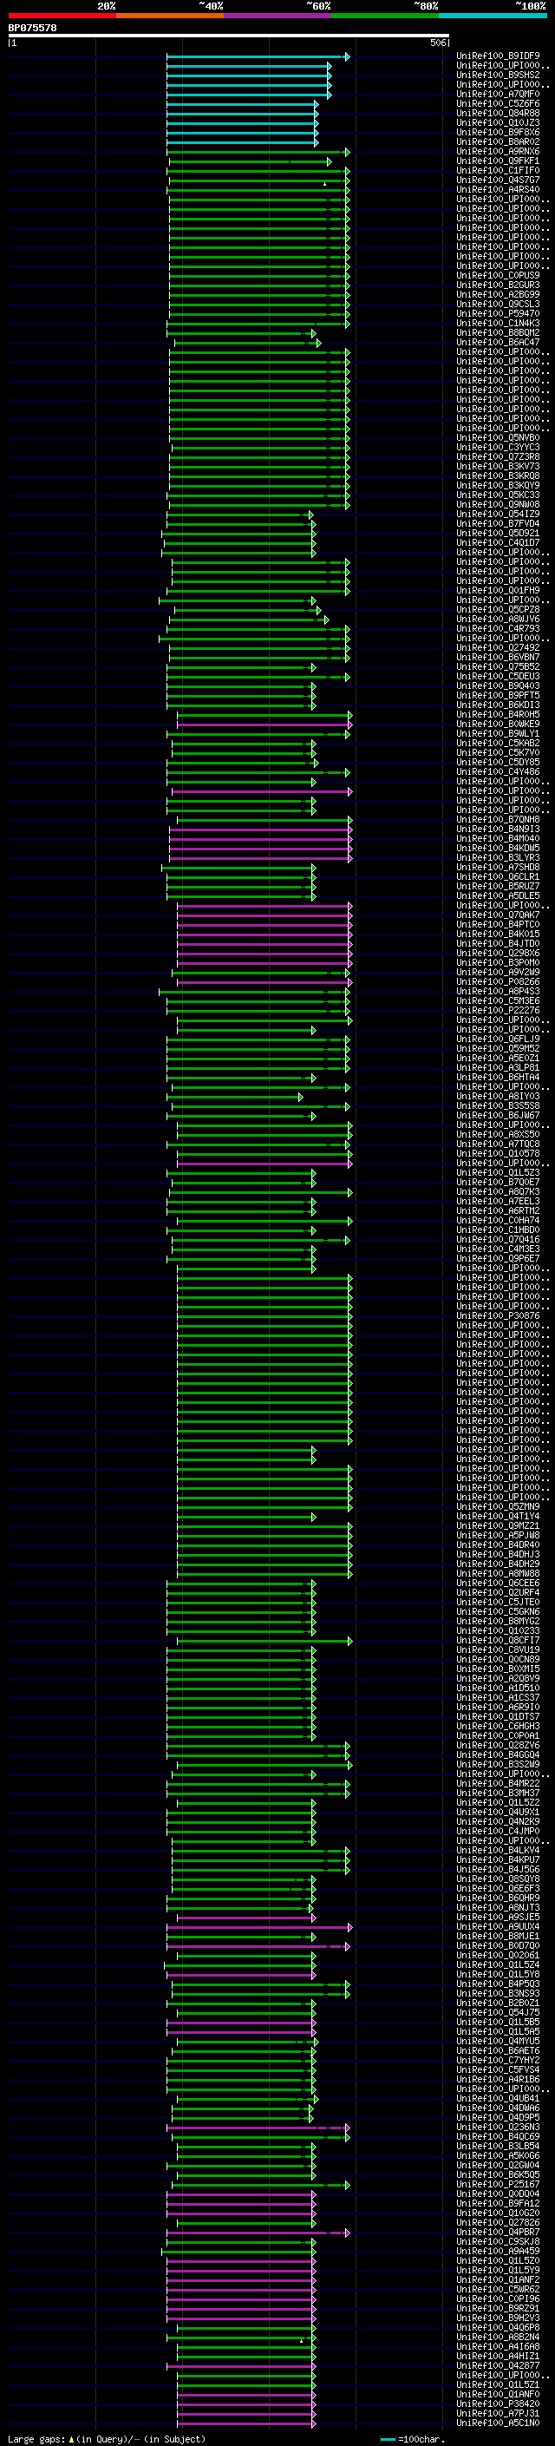Screen dimensions: 555x2446
Task: Select hit UniRef100_Q10233
Action: pos(498,1630)
